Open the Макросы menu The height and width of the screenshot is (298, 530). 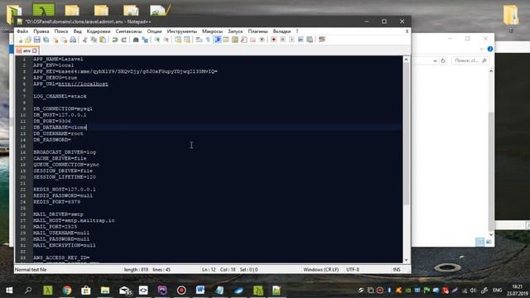click(x=212, y=31)
